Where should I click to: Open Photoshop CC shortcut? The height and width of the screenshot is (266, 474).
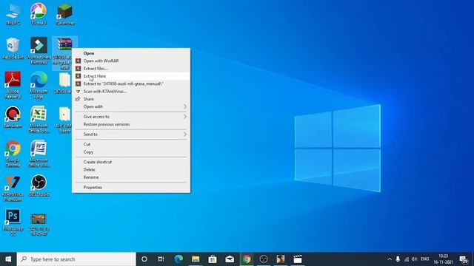click(x=13, y=222)
